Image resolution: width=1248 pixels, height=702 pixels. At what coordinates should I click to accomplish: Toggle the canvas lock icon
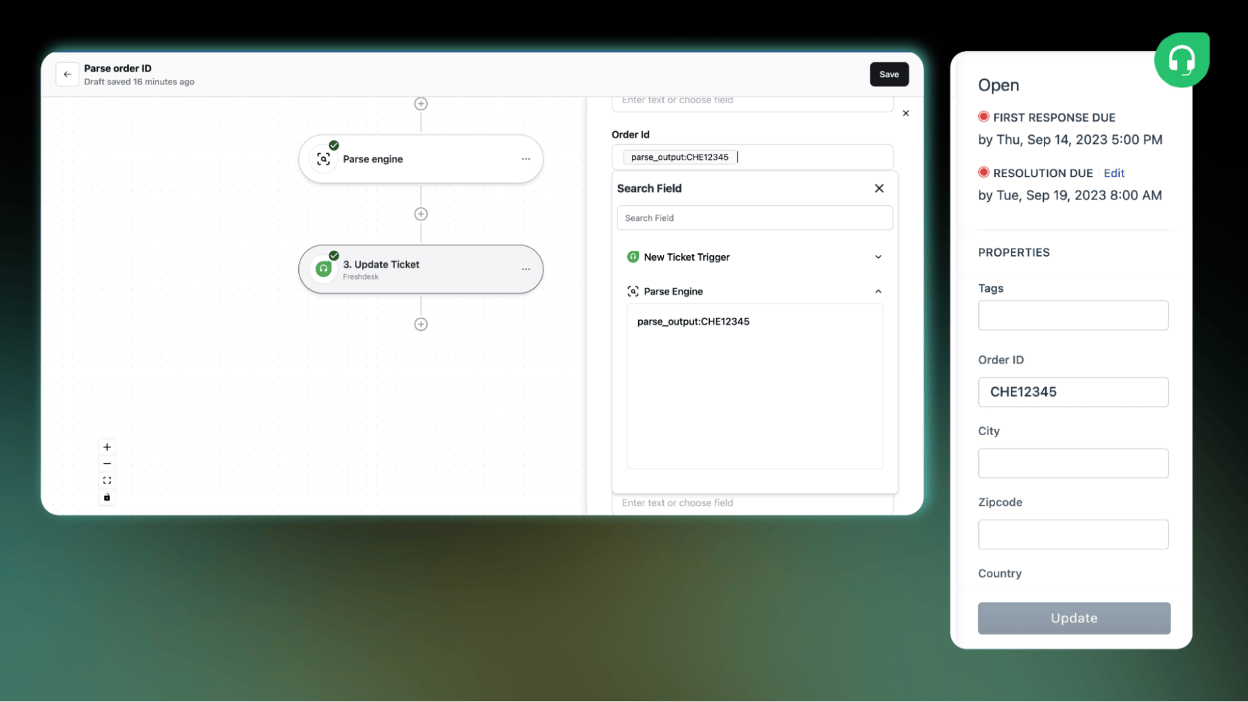pyautogui.click(x=107, y=497)
